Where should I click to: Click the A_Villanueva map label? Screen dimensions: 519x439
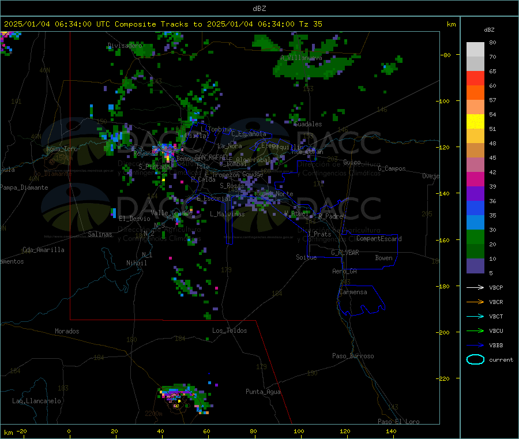click(301, 58)
